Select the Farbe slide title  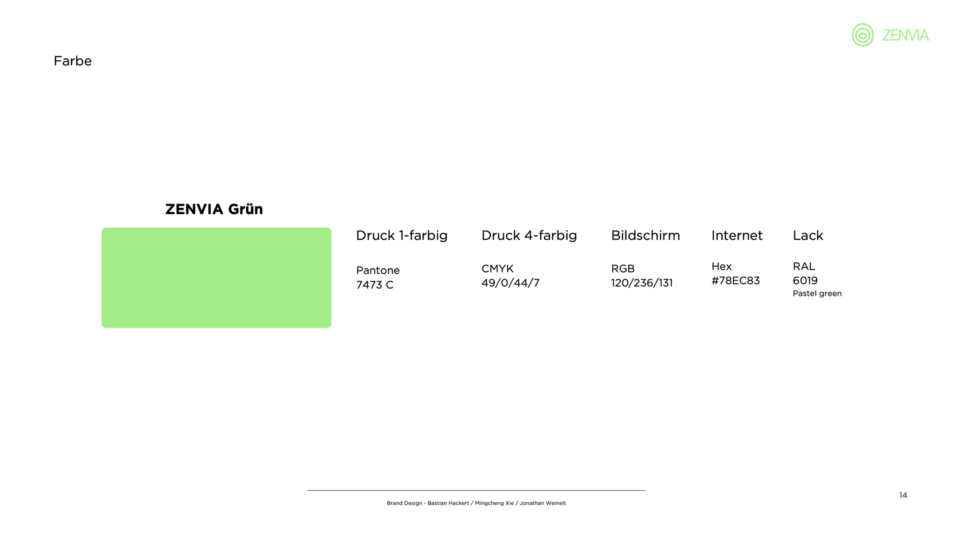pos(73,61)
